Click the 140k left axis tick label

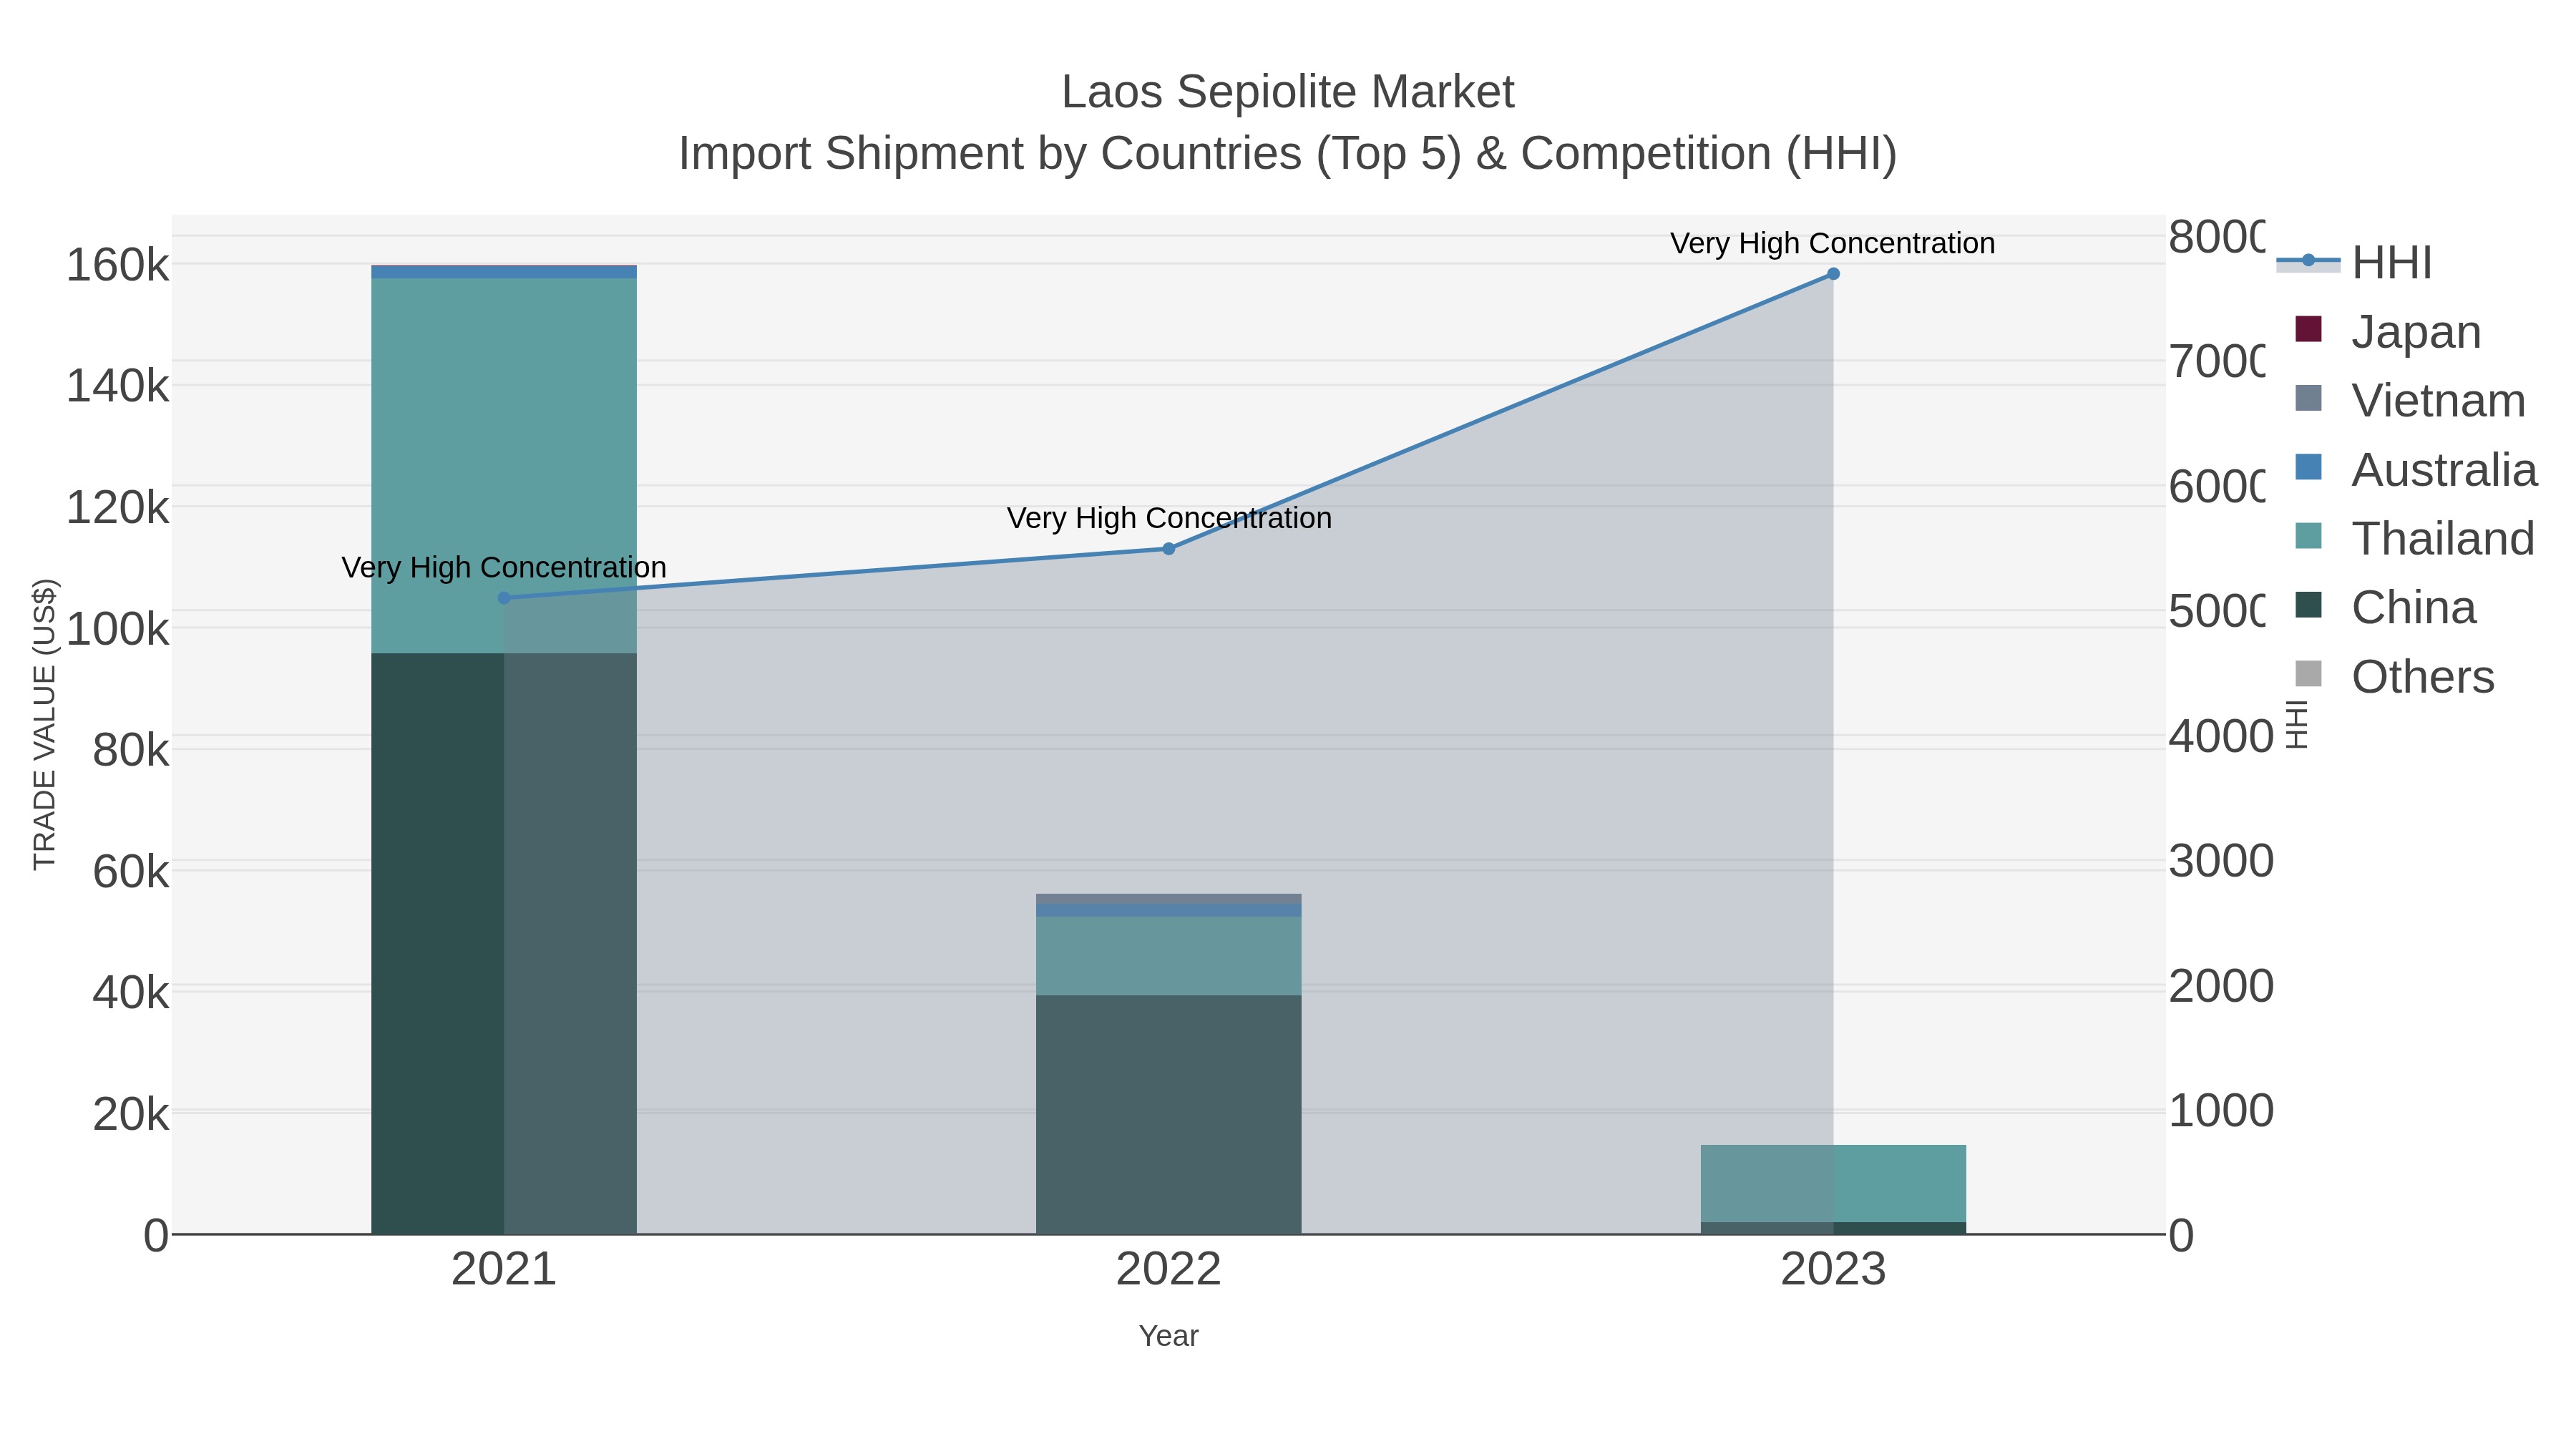click(117, 386)
